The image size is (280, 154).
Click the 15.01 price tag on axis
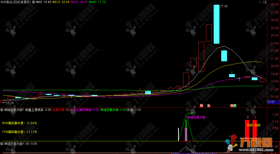click(x=273, y=102)
